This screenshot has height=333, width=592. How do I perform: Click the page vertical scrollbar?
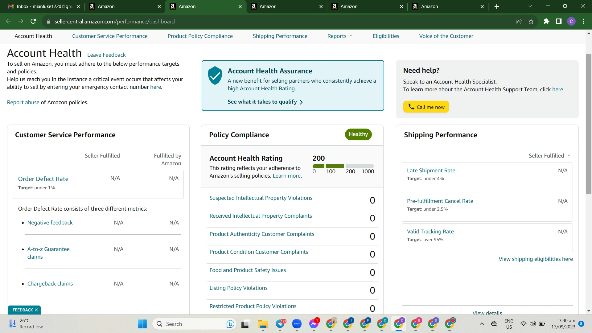(589, 123)
